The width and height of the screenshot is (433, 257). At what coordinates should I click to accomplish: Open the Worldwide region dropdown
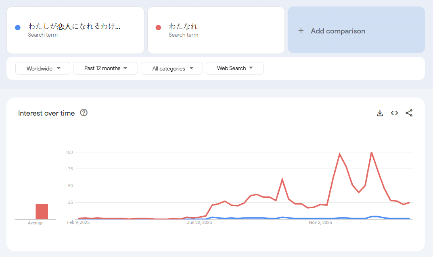[x=43, y=68]
